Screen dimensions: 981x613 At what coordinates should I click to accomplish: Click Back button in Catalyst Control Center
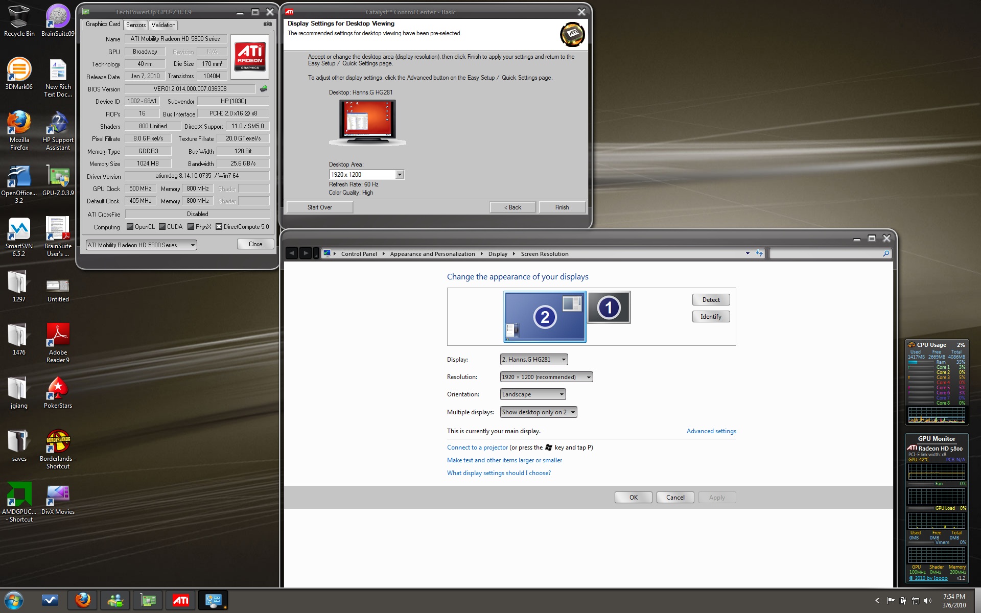pos(513,207)
